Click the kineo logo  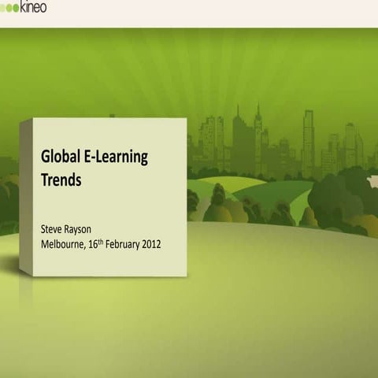(23, 6)
